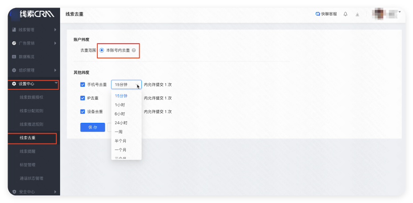Click the download icon in header
Viewport: 413px width, 203px height.
pyautogui.click(x=357, y=14)
